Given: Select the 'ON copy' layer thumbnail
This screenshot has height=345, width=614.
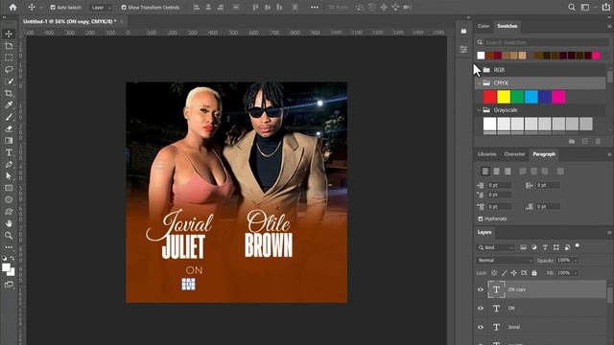Looking at the screenshot, I should tap(496, 289).
